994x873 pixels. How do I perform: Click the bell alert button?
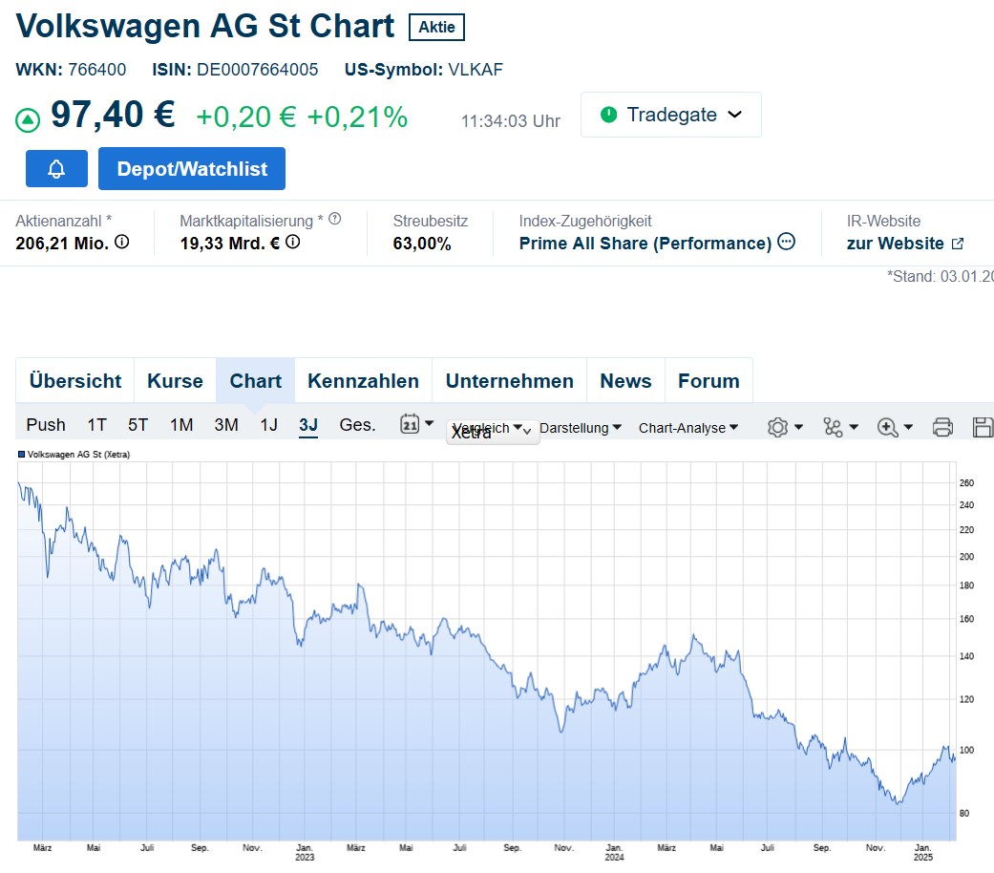(56, 169)
